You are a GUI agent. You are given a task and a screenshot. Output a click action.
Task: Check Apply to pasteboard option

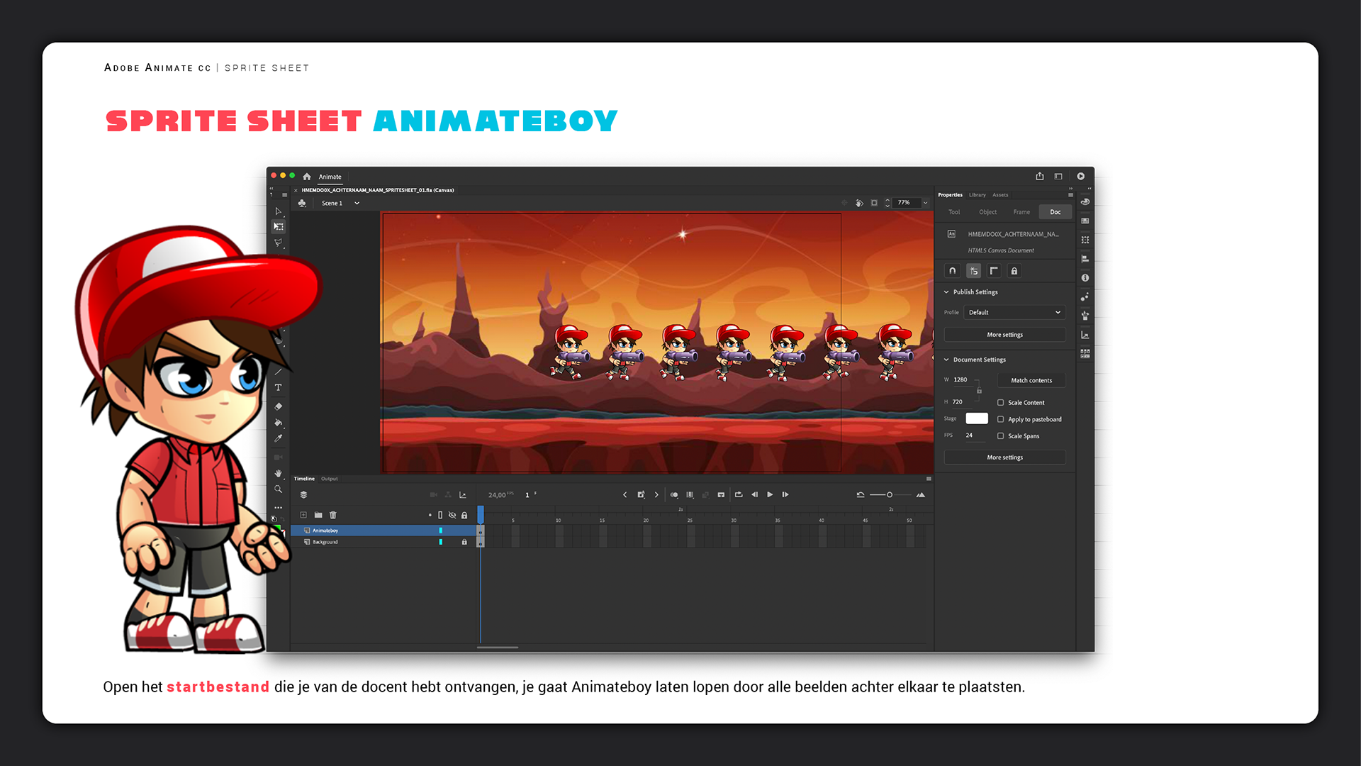pos(1001,420)
